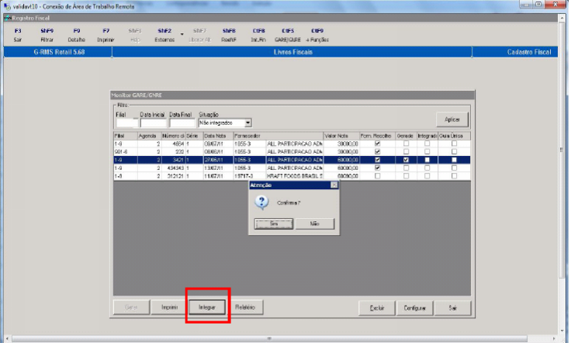Click the Registro Fiscal title icon
Viewport: 571px width, 343px height.
8,18
